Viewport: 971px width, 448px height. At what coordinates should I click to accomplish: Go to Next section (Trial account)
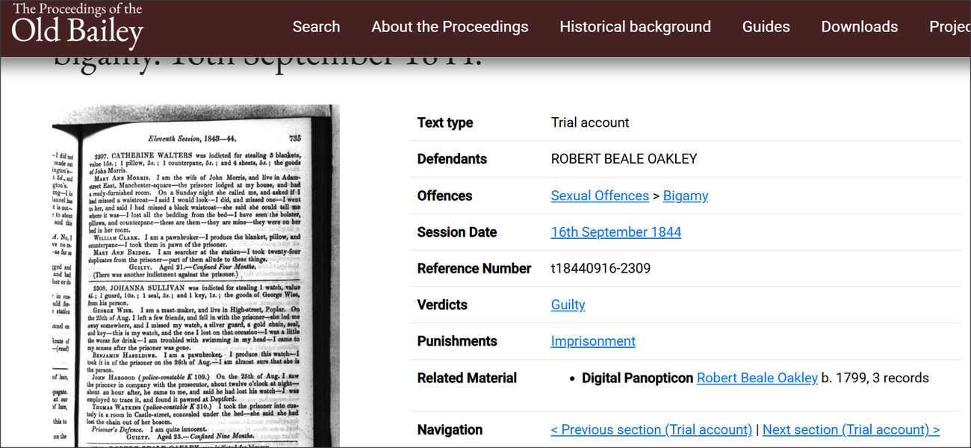coord(851,429)
